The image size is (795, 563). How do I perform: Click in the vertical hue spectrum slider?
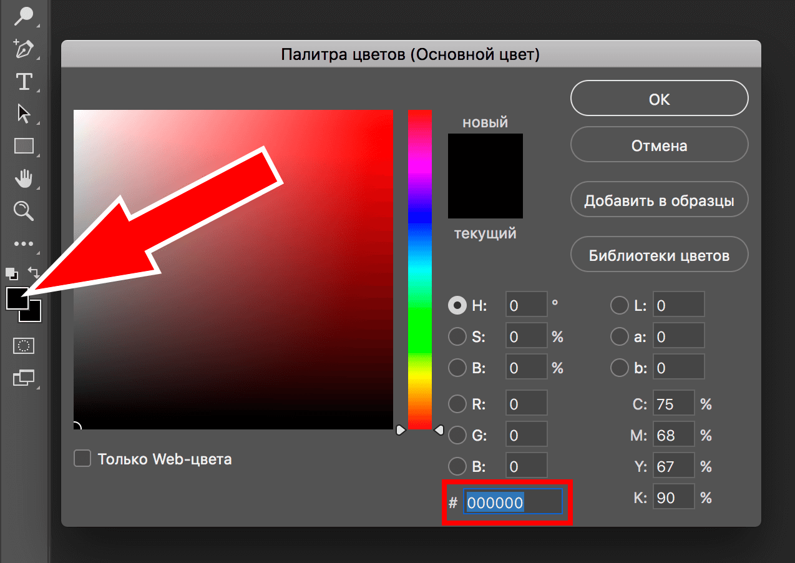point(419,268)
